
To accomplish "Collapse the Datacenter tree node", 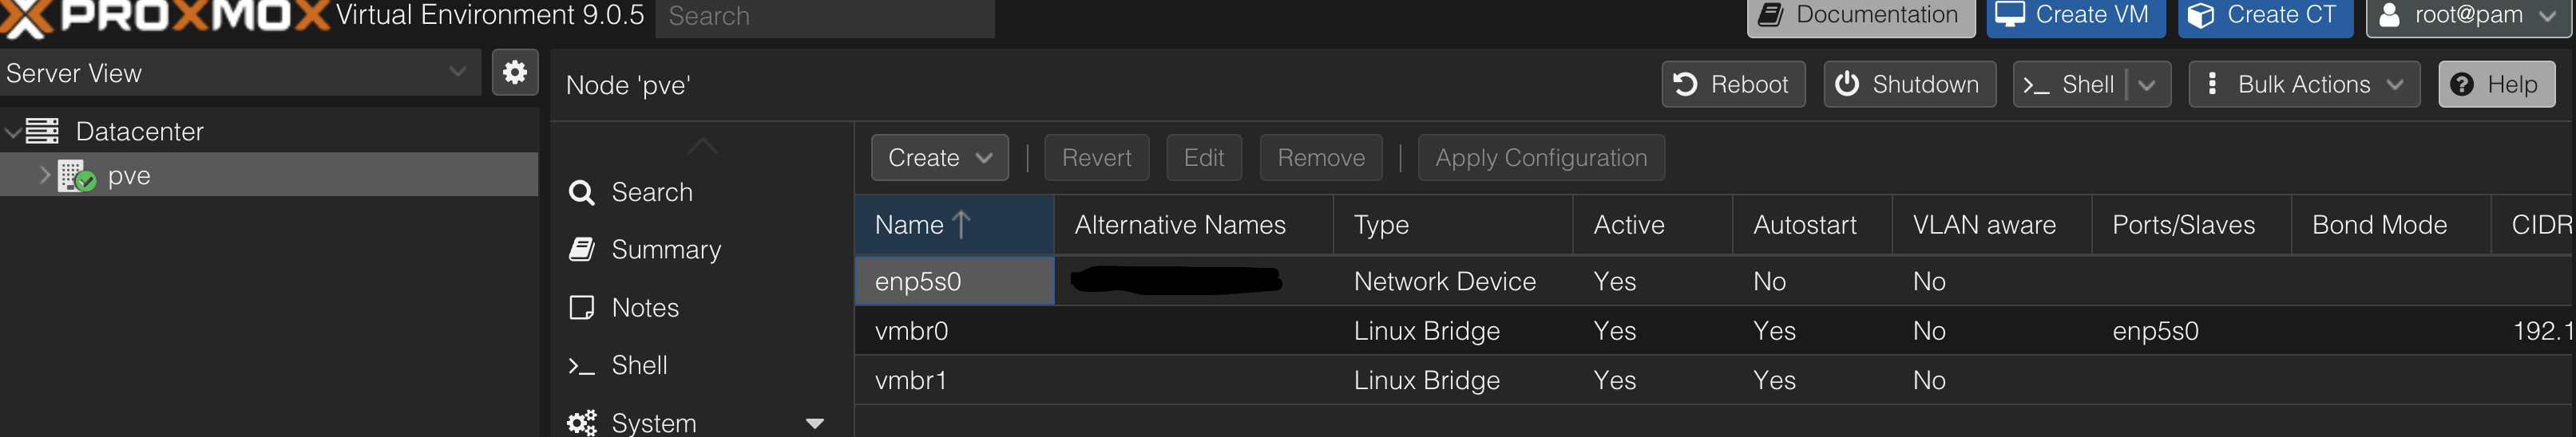I will coord(13,132).
